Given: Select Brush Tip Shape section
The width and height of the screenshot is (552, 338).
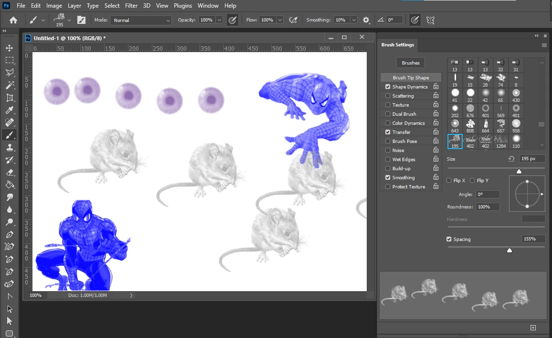Looking at the screenshot, I should point(411,77).
